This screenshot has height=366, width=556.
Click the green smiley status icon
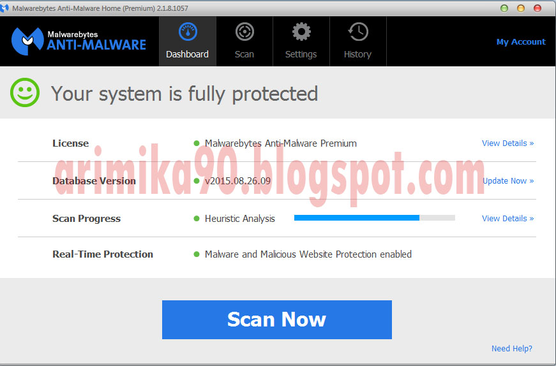[x=25, y=92]
